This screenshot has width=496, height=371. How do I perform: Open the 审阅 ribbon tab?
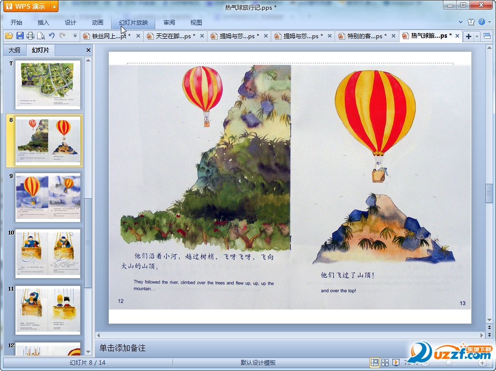169,22
